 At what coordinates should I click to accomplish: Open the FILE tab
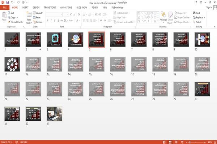click(x=5, y=8)
